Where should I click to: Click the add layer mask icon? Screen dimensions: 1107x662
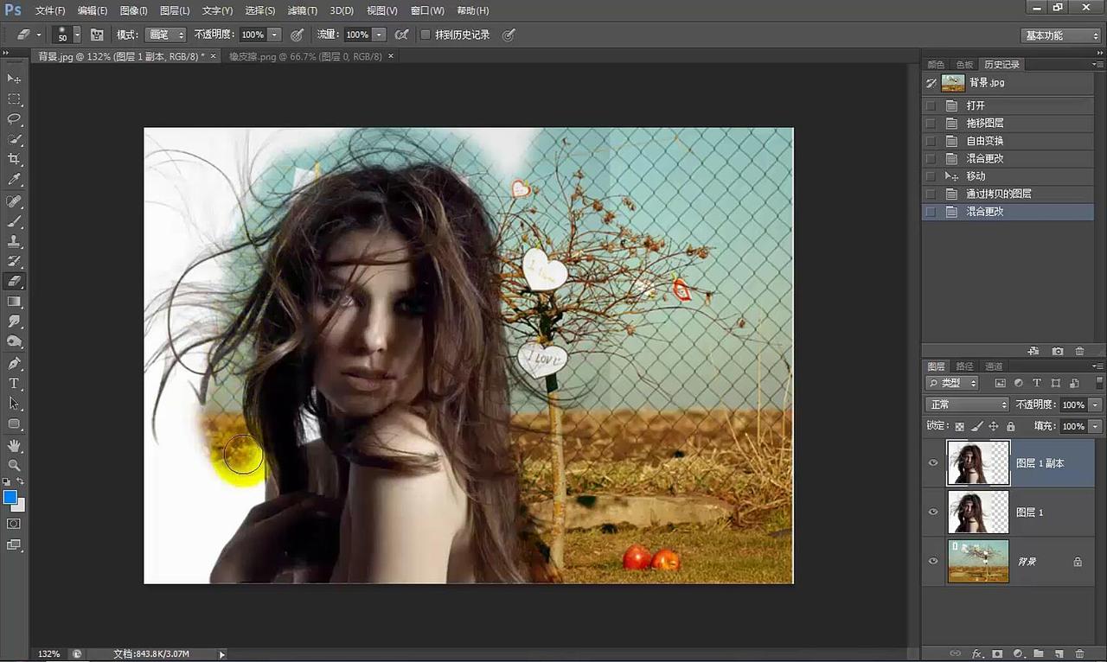point(997,653)
